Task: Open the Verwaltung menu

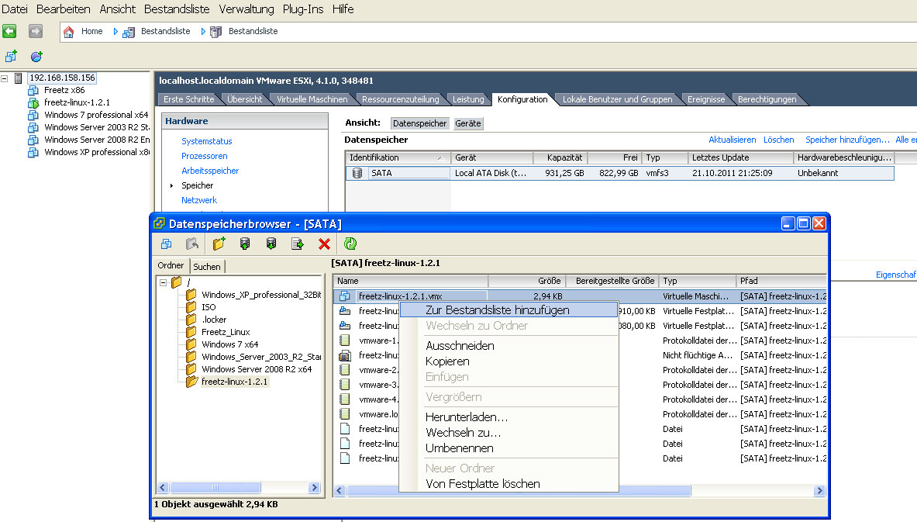Action: click(246, 9)
